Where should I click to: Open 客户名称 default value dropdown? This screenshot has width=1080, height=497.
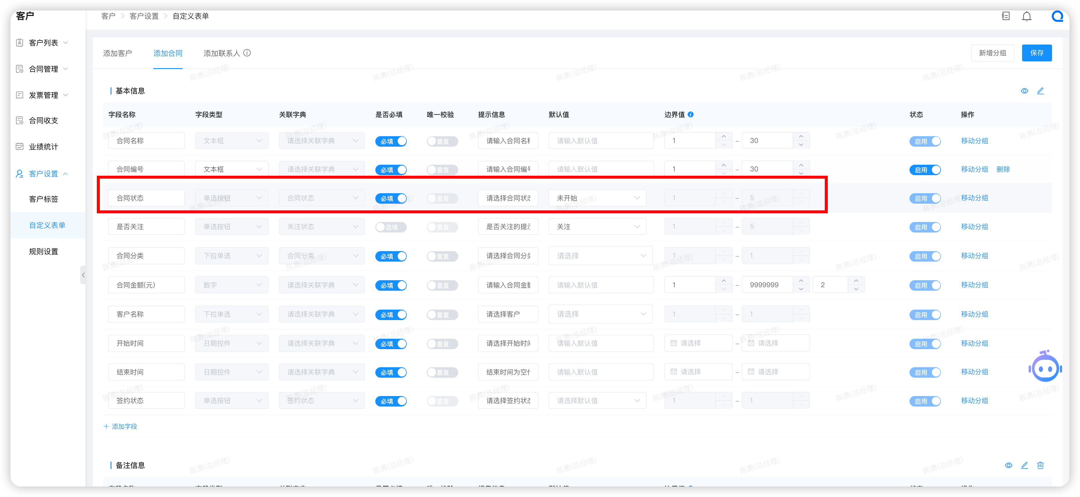click(601, 314)
